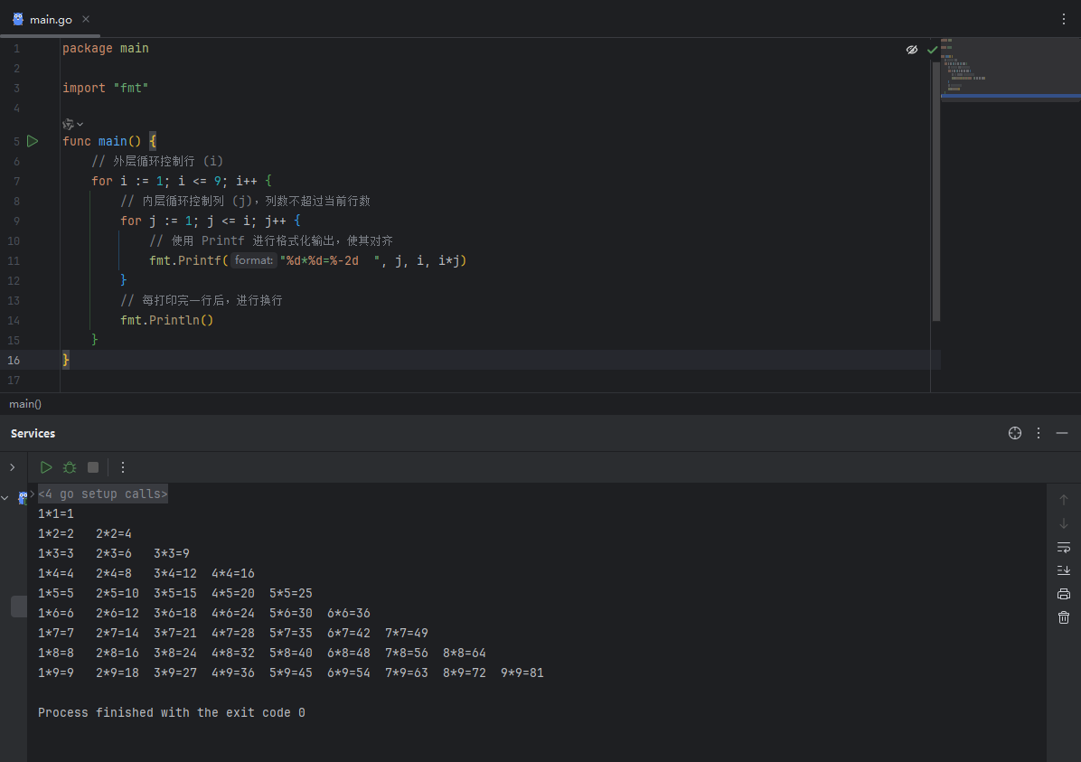This screenshot has width=1081, height=762.
Task: Expand folded '4 go setup calls' line
Action: (103, 494)
